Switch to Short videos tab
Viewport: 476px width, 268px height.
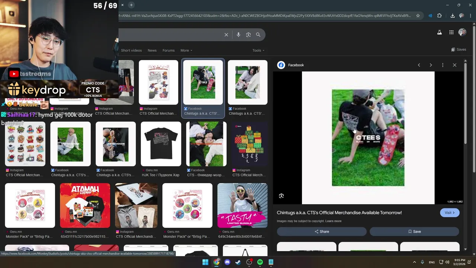[x=131, y=50]
